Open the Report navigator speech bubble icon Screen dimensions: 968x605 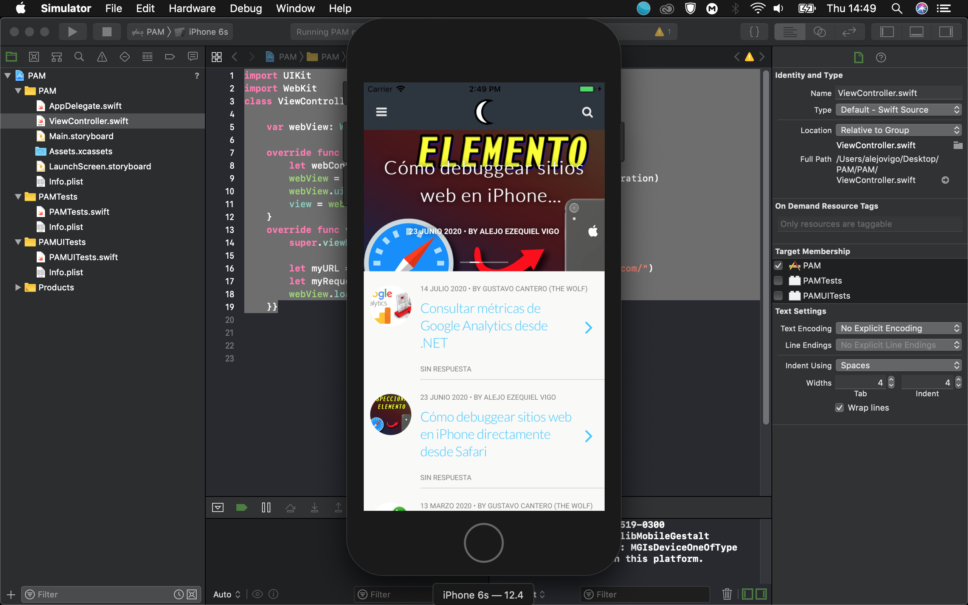[x=192, y=56]
